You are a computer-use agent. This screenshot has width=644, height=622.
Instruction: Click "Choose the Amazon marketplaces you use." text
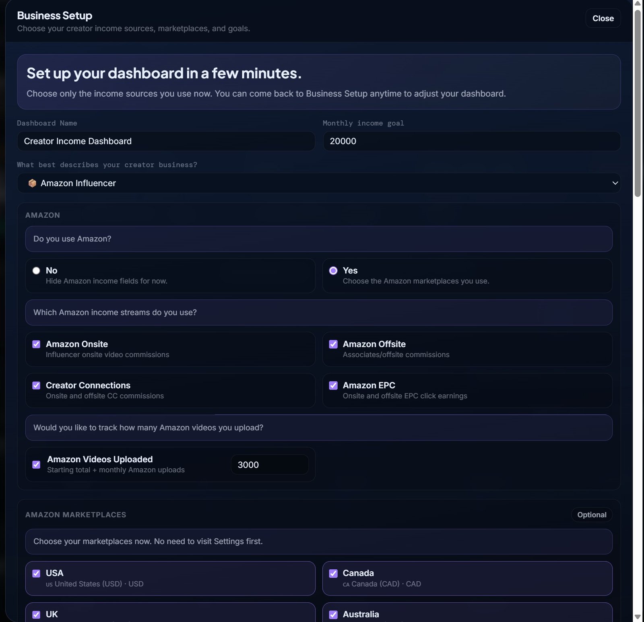click(416, 281)
